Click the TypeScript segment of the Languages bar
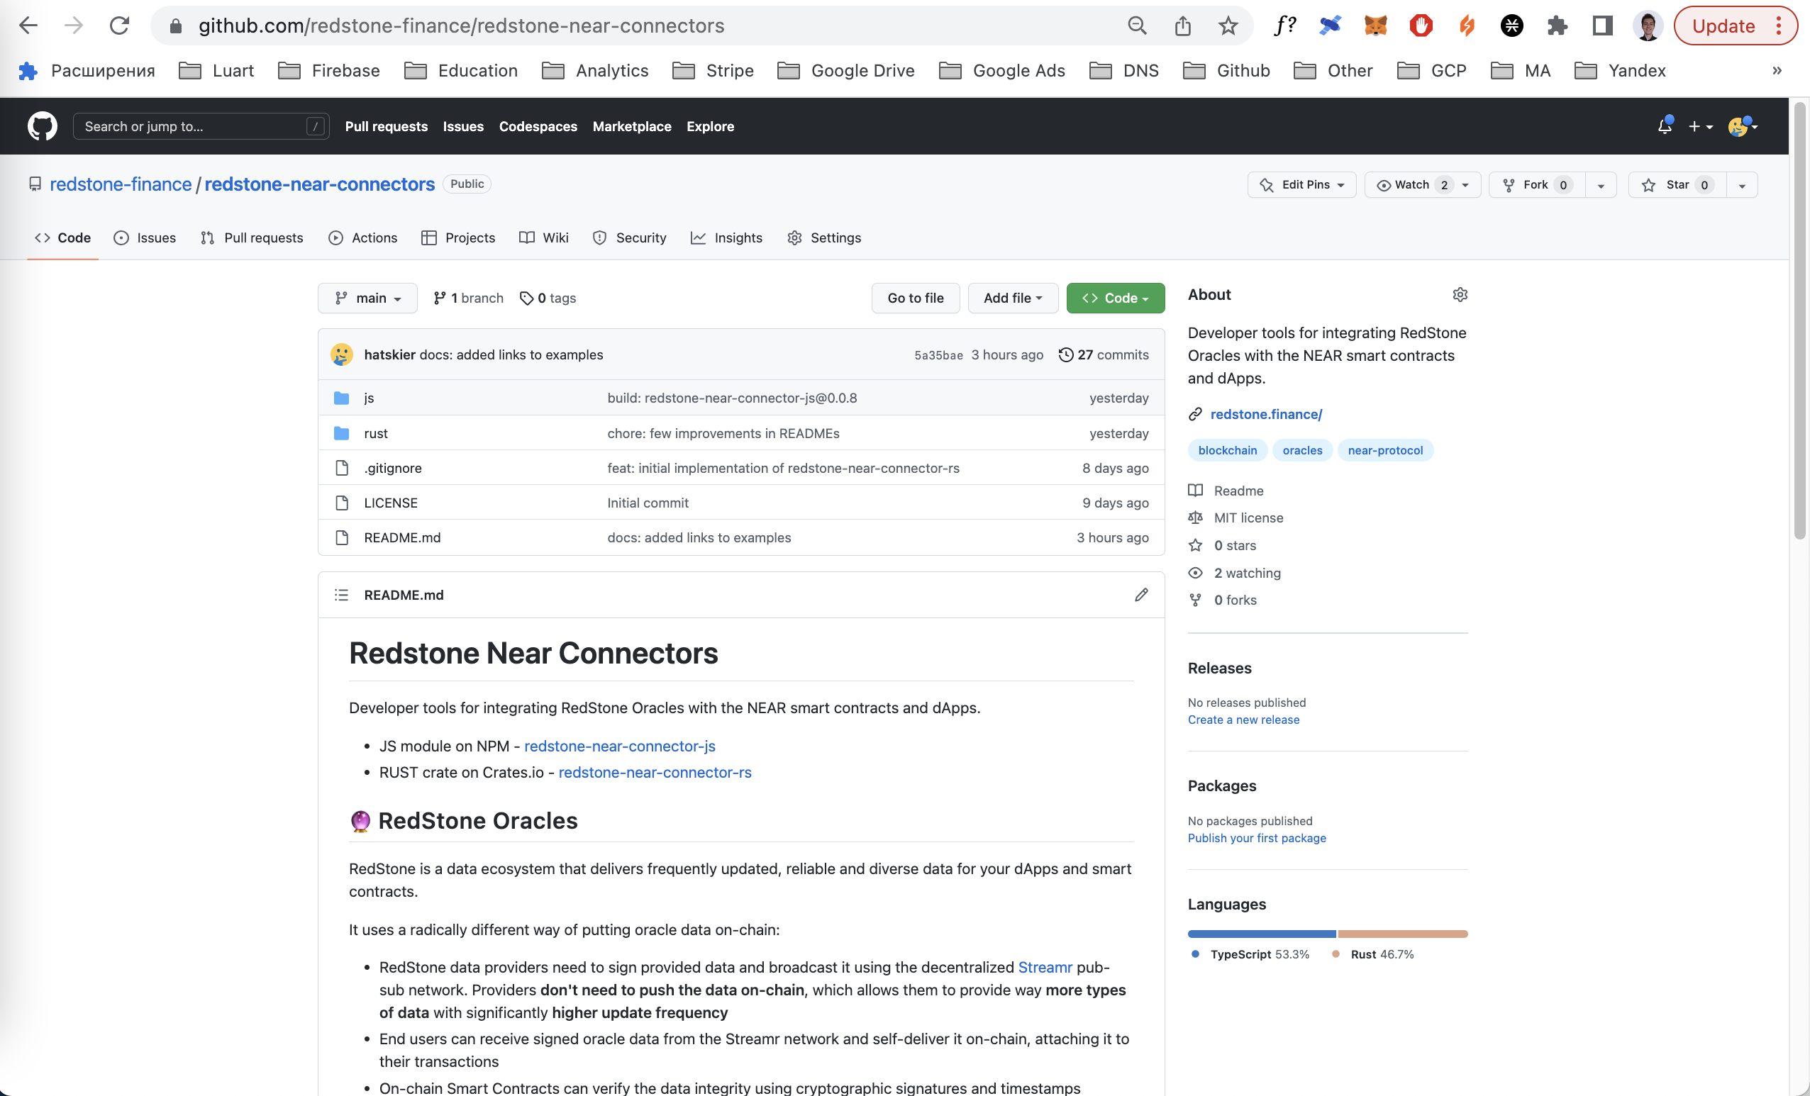This screenshot has width=1810, height=1096. coord(1261,934)
